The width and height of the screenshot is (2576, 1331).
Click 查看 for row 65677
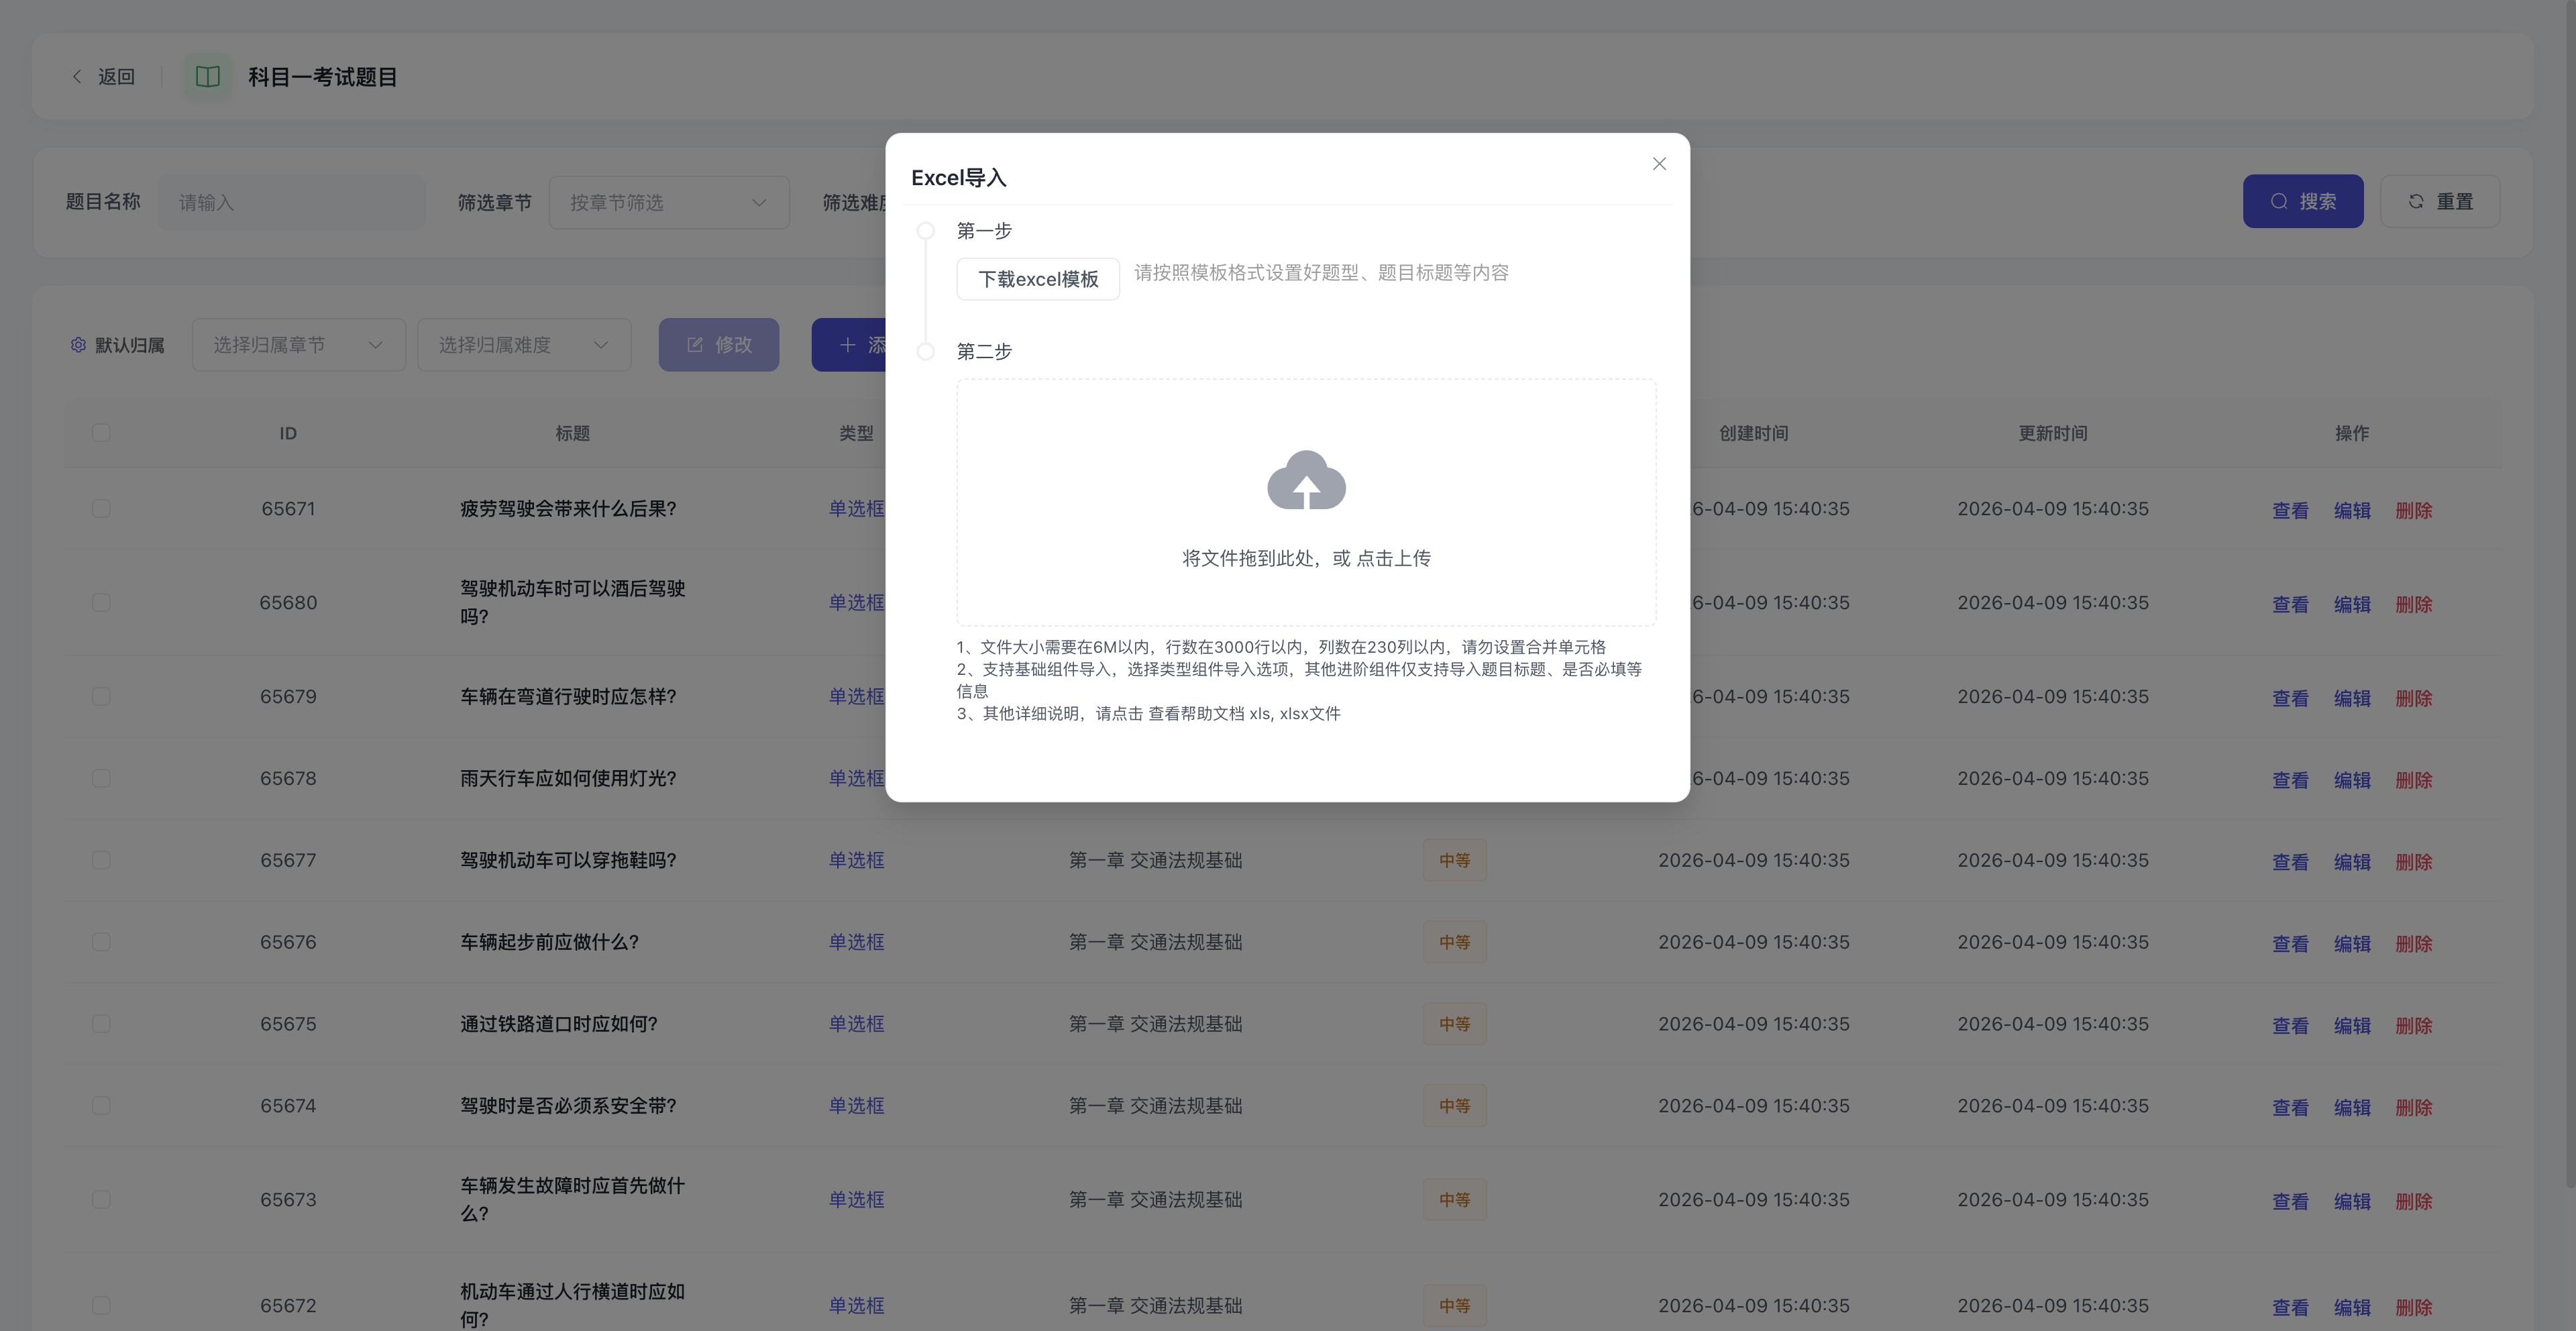pyautogui.click(x=2290, y=862)
